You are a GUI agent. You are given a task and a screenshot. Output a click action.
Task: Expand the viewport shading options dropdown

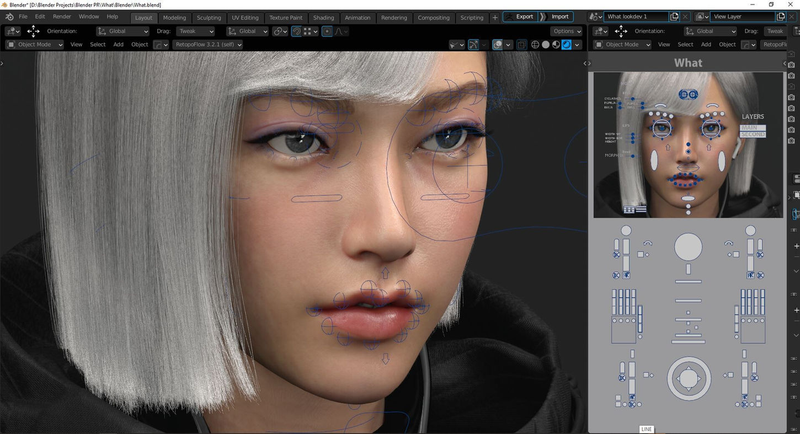click(577, 45)
